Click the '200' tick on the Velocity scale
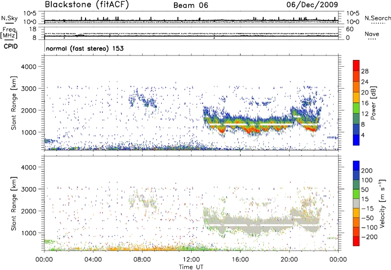This screenshot has height=270, width=391. (367, 171)
